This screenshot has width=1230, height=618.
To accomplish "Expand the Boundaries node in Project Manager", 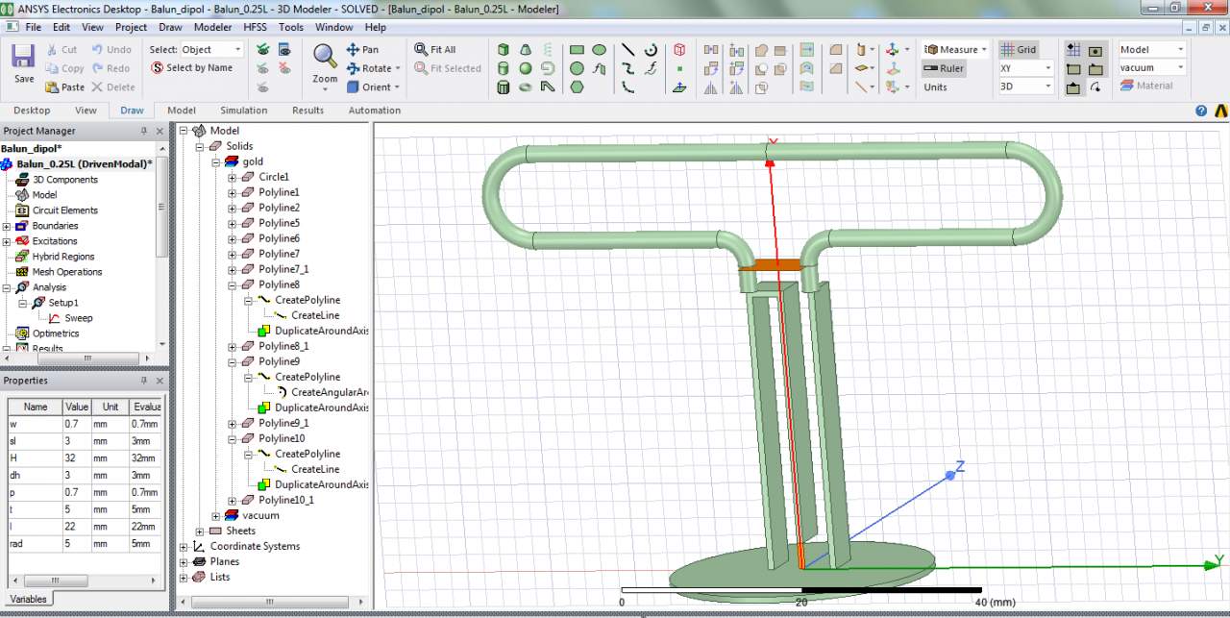I will coord(7,226).
